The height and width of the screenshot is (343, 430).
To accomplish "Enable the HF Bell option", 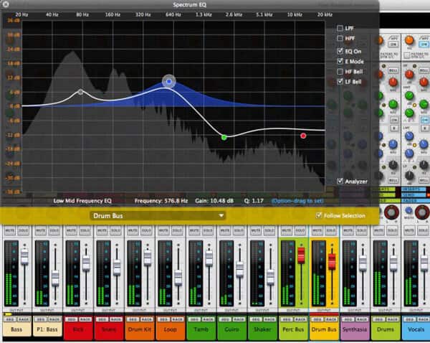I will coord(340,72).
